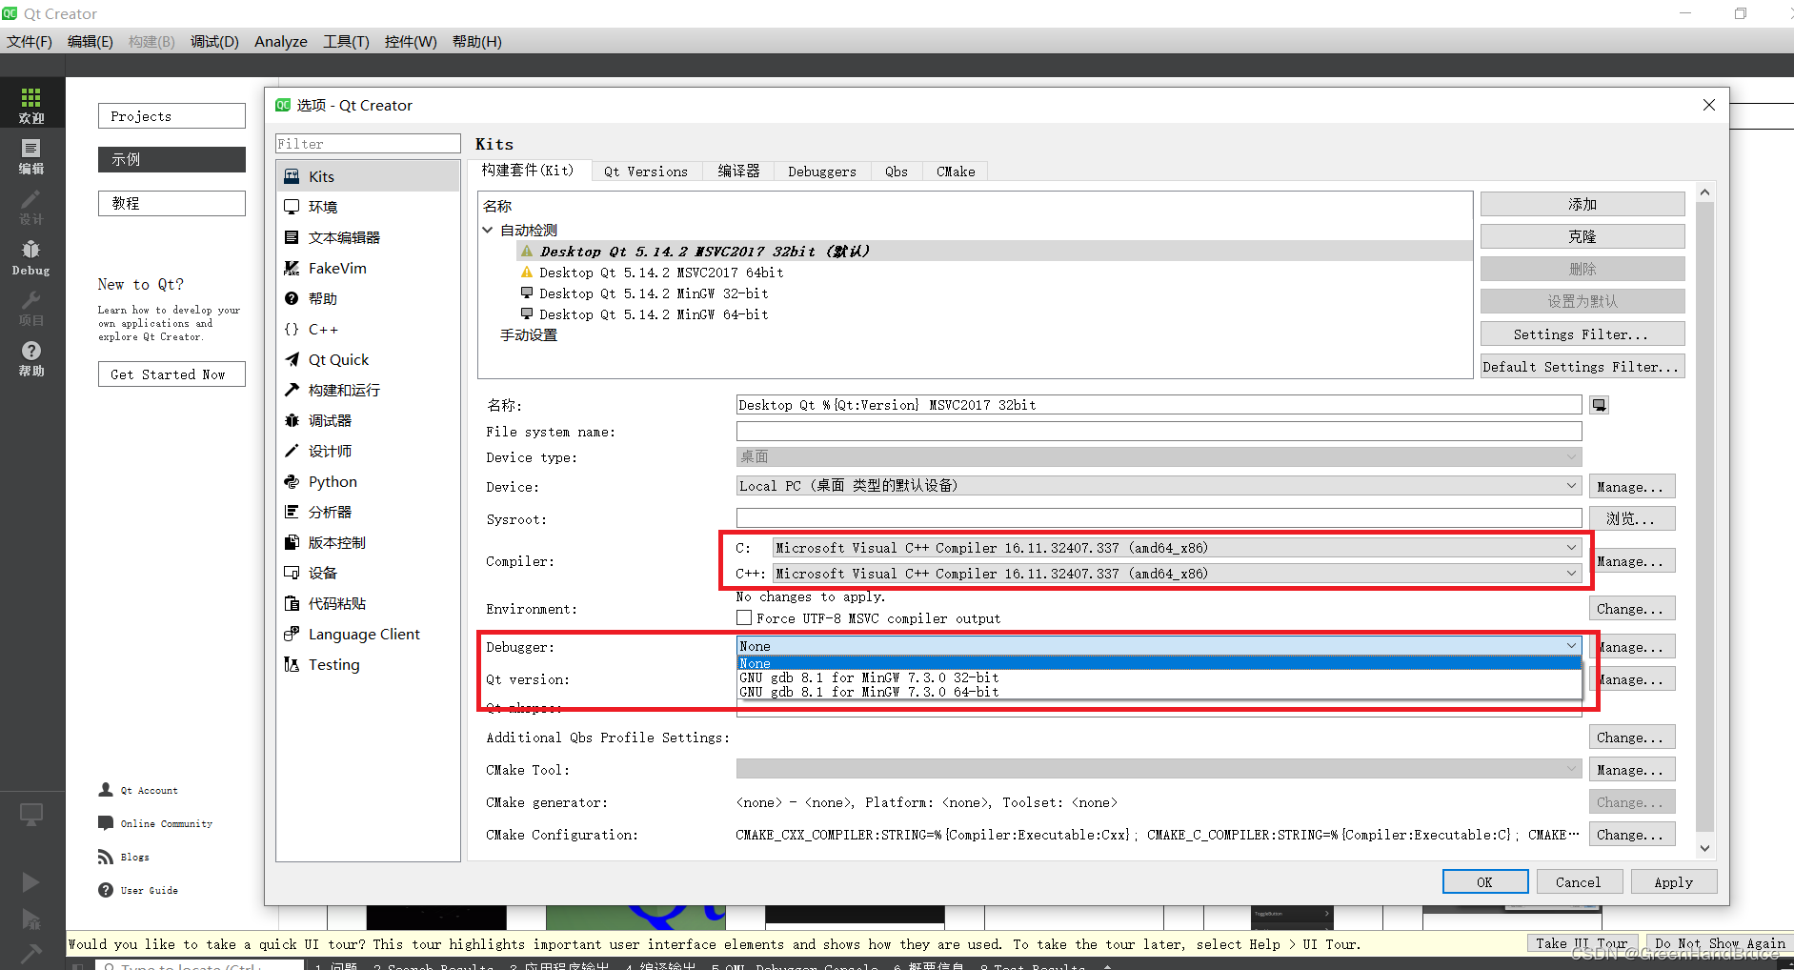The width and height of the screenshot is (1794, 970).
Task: Open Qt Quick options category
Action: (368, 359)
